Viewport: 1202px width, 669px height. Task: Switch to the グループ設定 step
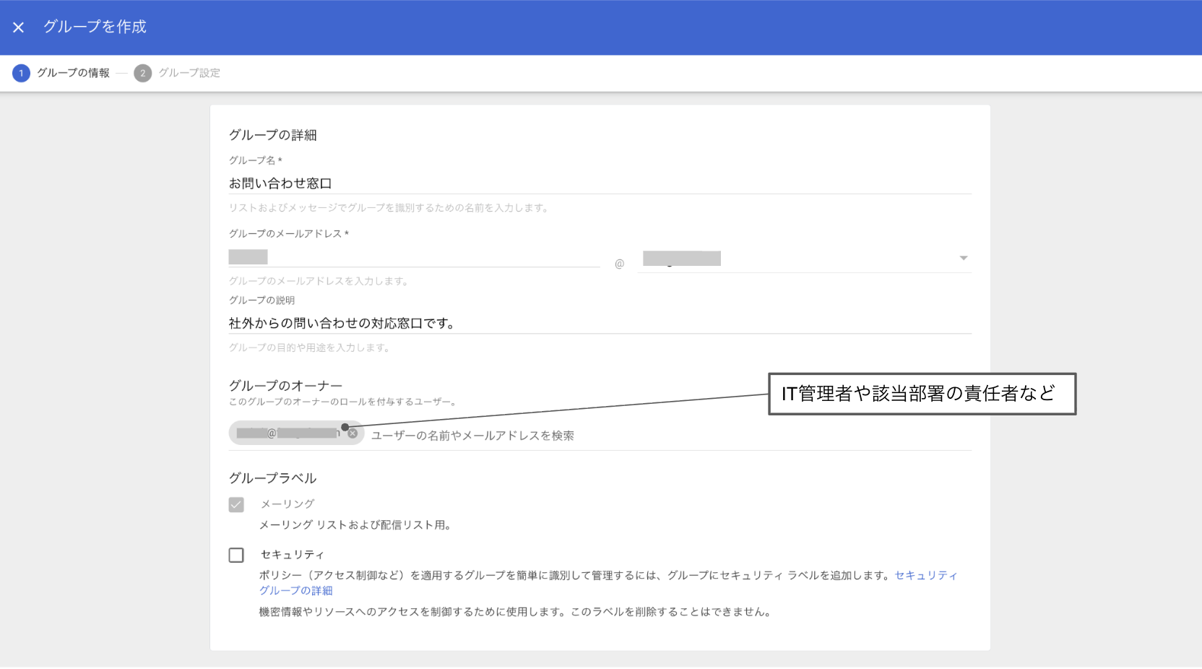coord(189,73)
